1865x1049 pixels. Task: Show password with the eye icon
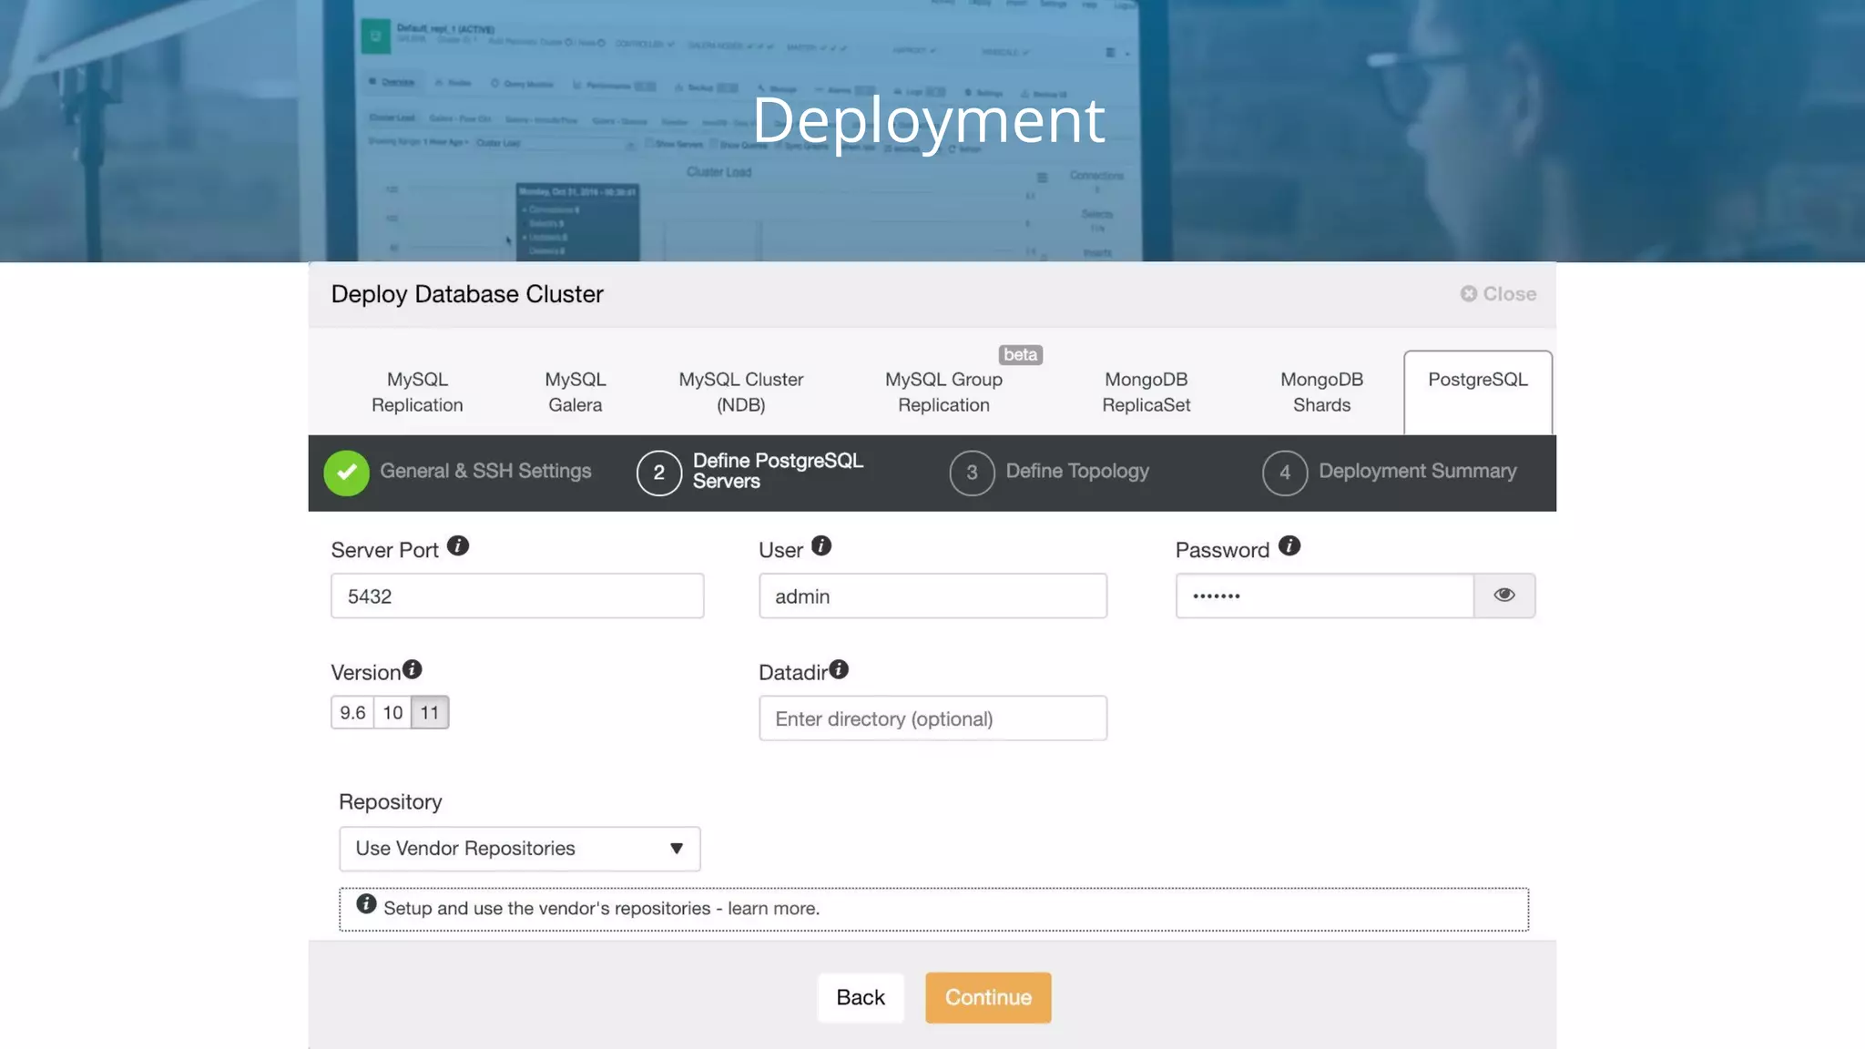(x=1504, y=596)
